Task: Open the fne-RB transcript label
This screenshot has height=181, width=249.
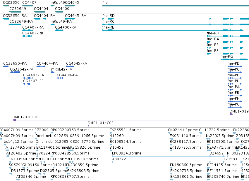Action: tap(212, 45)
